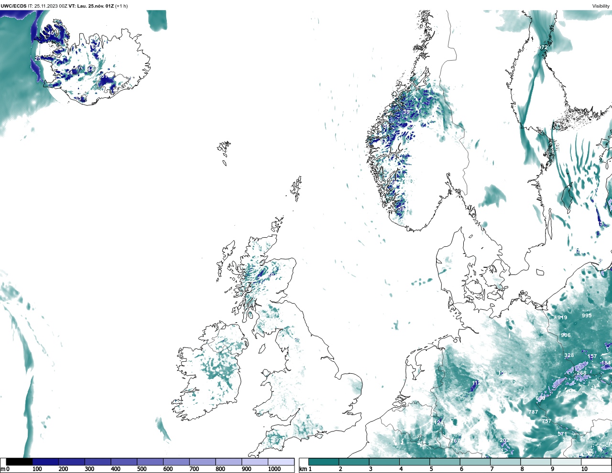612x473 pixels.
Task: Click the darkest teal 1–2 km swatch
Action: pos(324,462)
